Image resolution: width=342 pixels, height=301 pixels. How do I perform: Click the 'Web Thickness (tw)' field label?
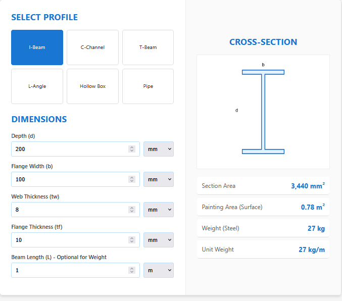pos(35,196)
